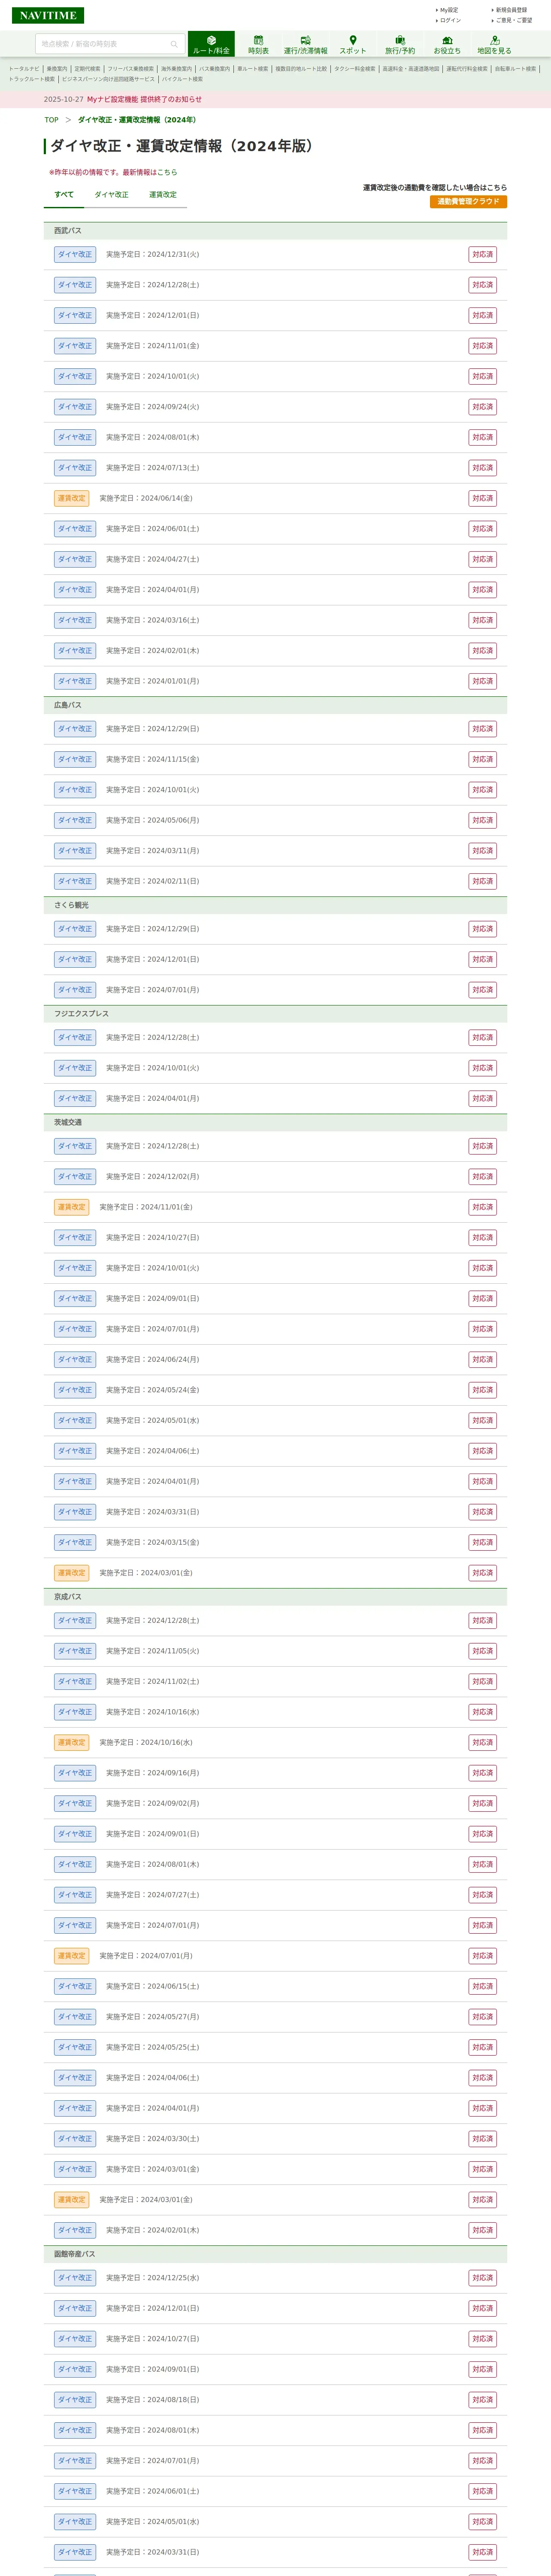Click the NAVITIME logo

[x=48, y=15]
